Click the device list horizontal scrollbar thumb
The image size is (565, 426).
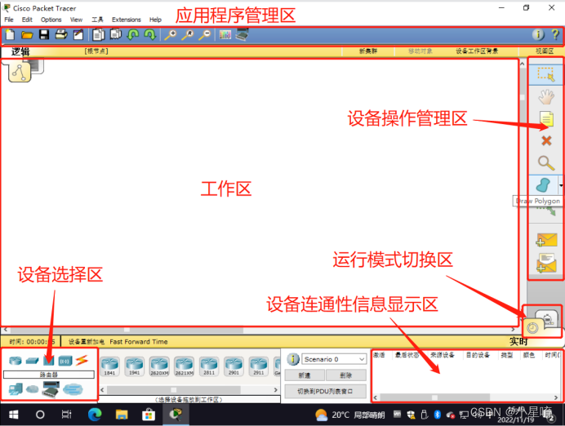click(174, 389)
